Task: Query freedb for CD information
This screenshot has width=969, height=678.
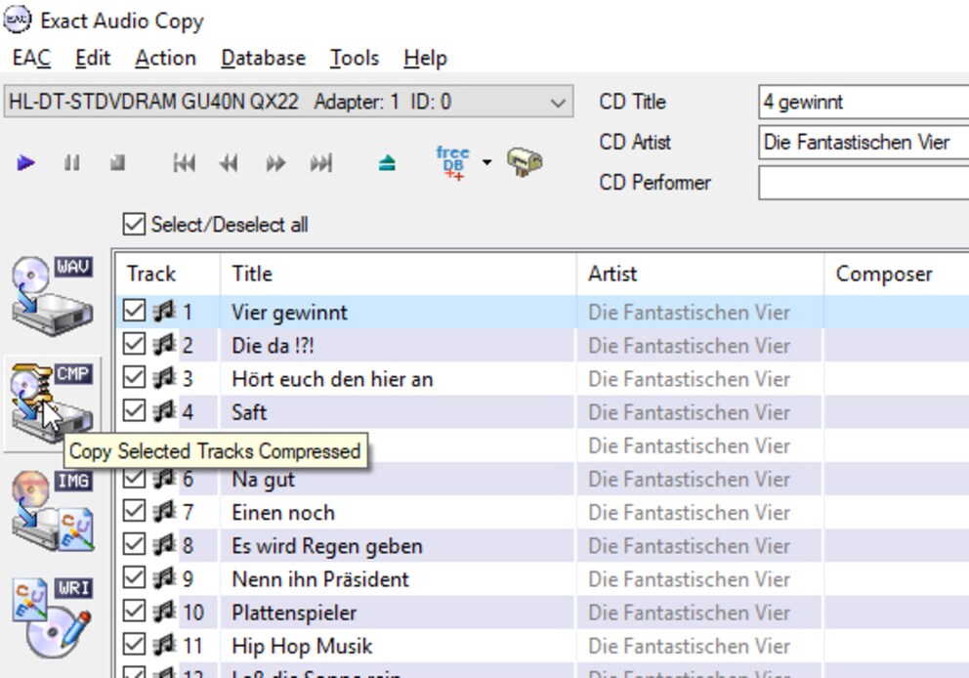Action: 453,162
